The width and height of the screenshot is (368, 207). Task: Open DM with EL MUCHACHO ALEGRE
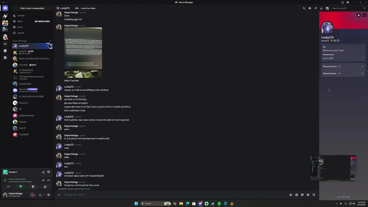click(32, 97)
